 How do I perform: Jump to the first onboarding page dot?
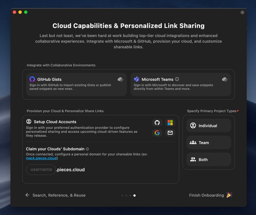point(123,195)
